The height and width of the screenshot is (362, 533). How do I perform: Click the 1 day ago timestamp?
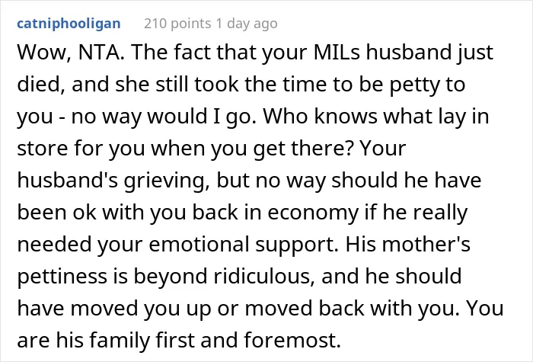pyautogui.click(x=247, y=24)
